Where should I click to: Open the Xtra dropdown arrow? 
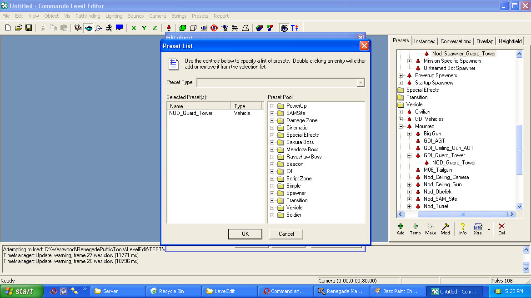pyautogui.click(x=489, y=229)
